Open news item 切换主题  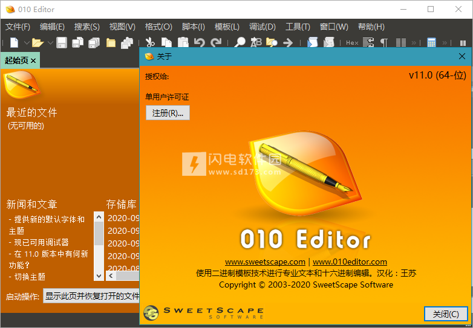[x=27, y=277]
